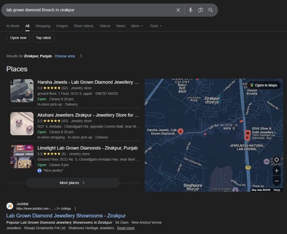
Task: Switch to AI Mode tab
Action: tap(13, 26)
